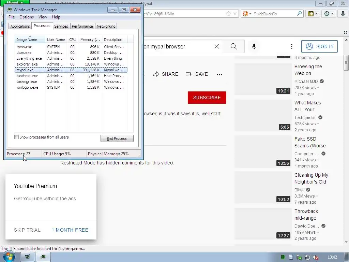Click the Save to playlist icon
349x262 pixels.
tap(189, 74)
